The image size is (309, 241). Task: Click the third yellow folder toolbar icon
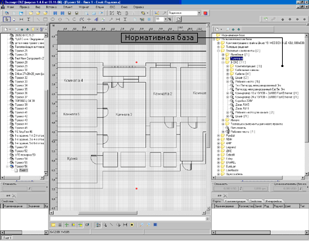(x=45, y=13)
